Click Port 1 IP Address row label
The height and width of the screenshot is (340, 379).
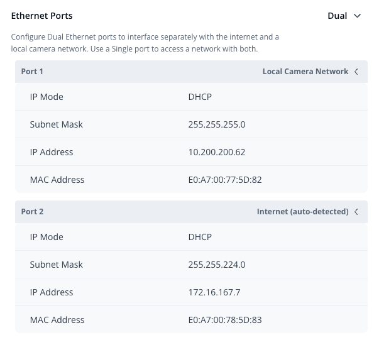coord(52,152)
